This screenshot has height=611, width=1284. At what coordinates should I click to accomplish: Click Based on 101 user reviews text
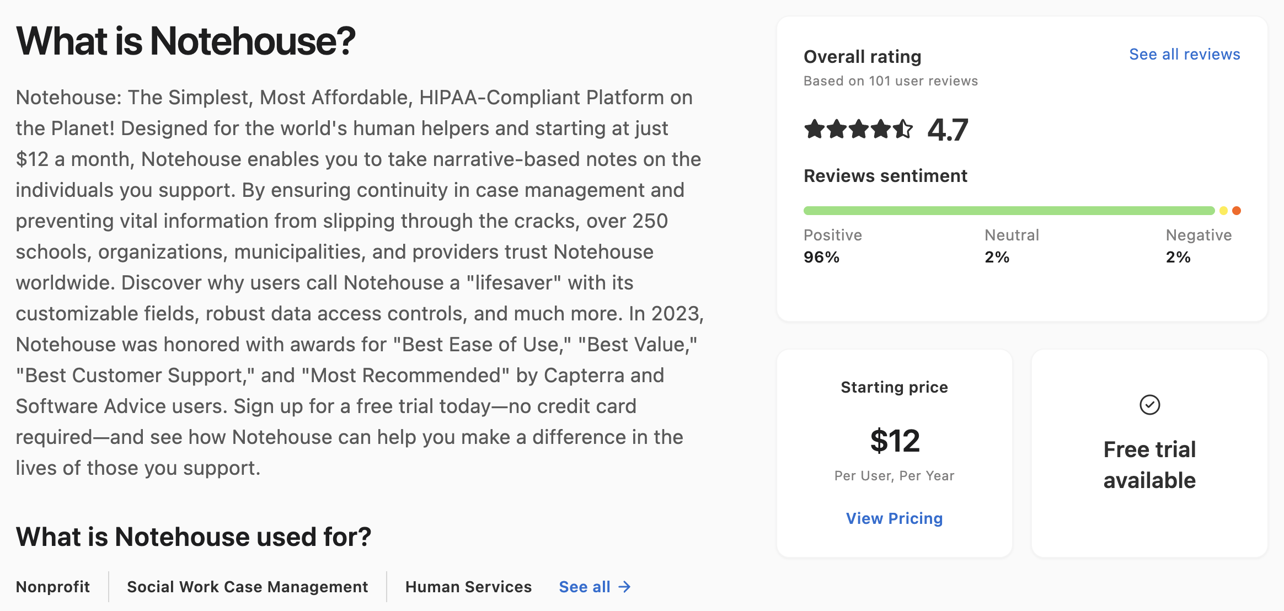pos(891,81)
